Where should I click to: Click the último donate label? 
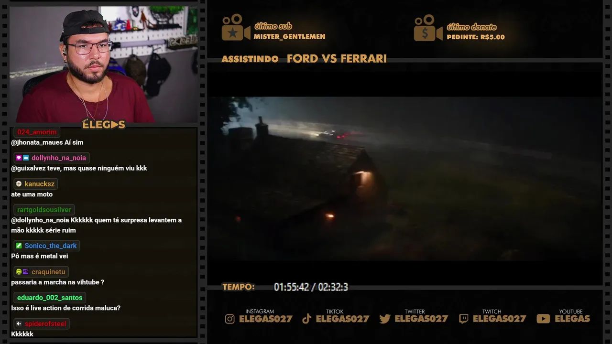click(x=471, y=27)
